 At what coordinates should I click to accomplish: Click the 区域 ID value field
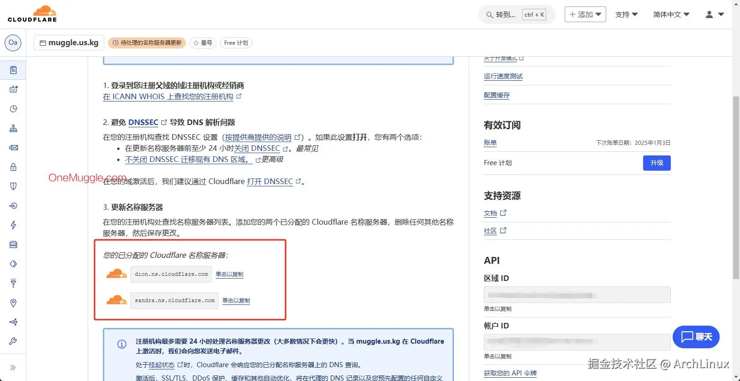(x=577, y=295)
